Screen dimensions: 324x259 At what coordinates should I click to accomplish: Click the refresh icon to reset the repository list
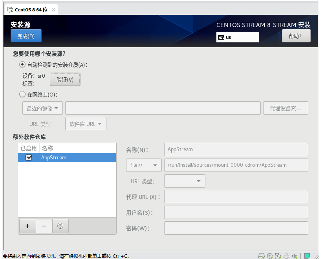(x=60, y=226)
